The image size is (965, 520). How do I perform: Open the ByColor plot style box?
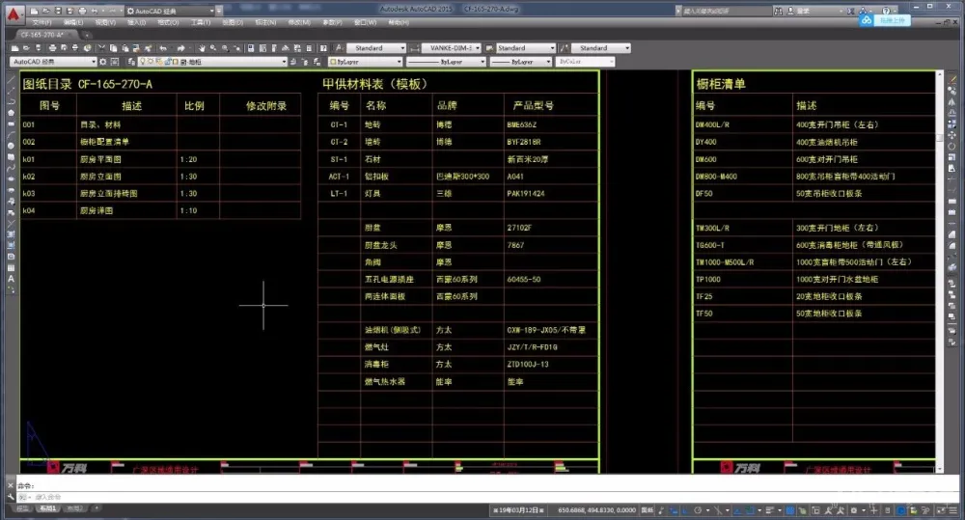[x=586, y=62]
